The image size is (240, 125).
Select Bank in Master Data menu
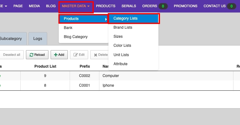coord(68,28)
